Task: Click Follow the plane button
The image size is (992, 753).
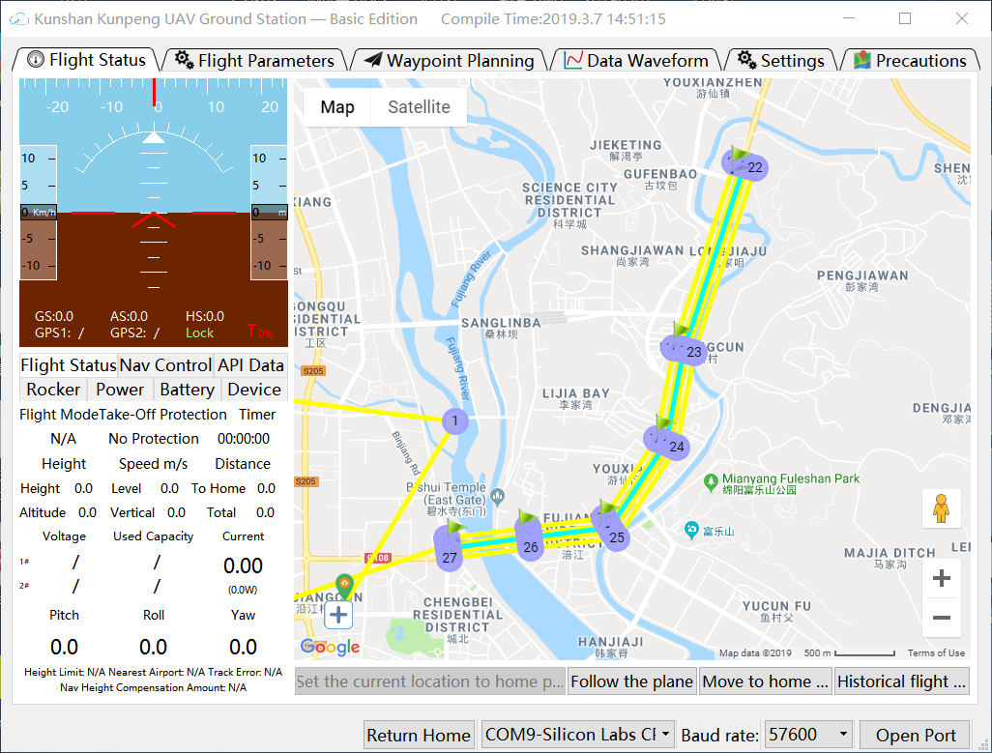Action: (631, 681)
